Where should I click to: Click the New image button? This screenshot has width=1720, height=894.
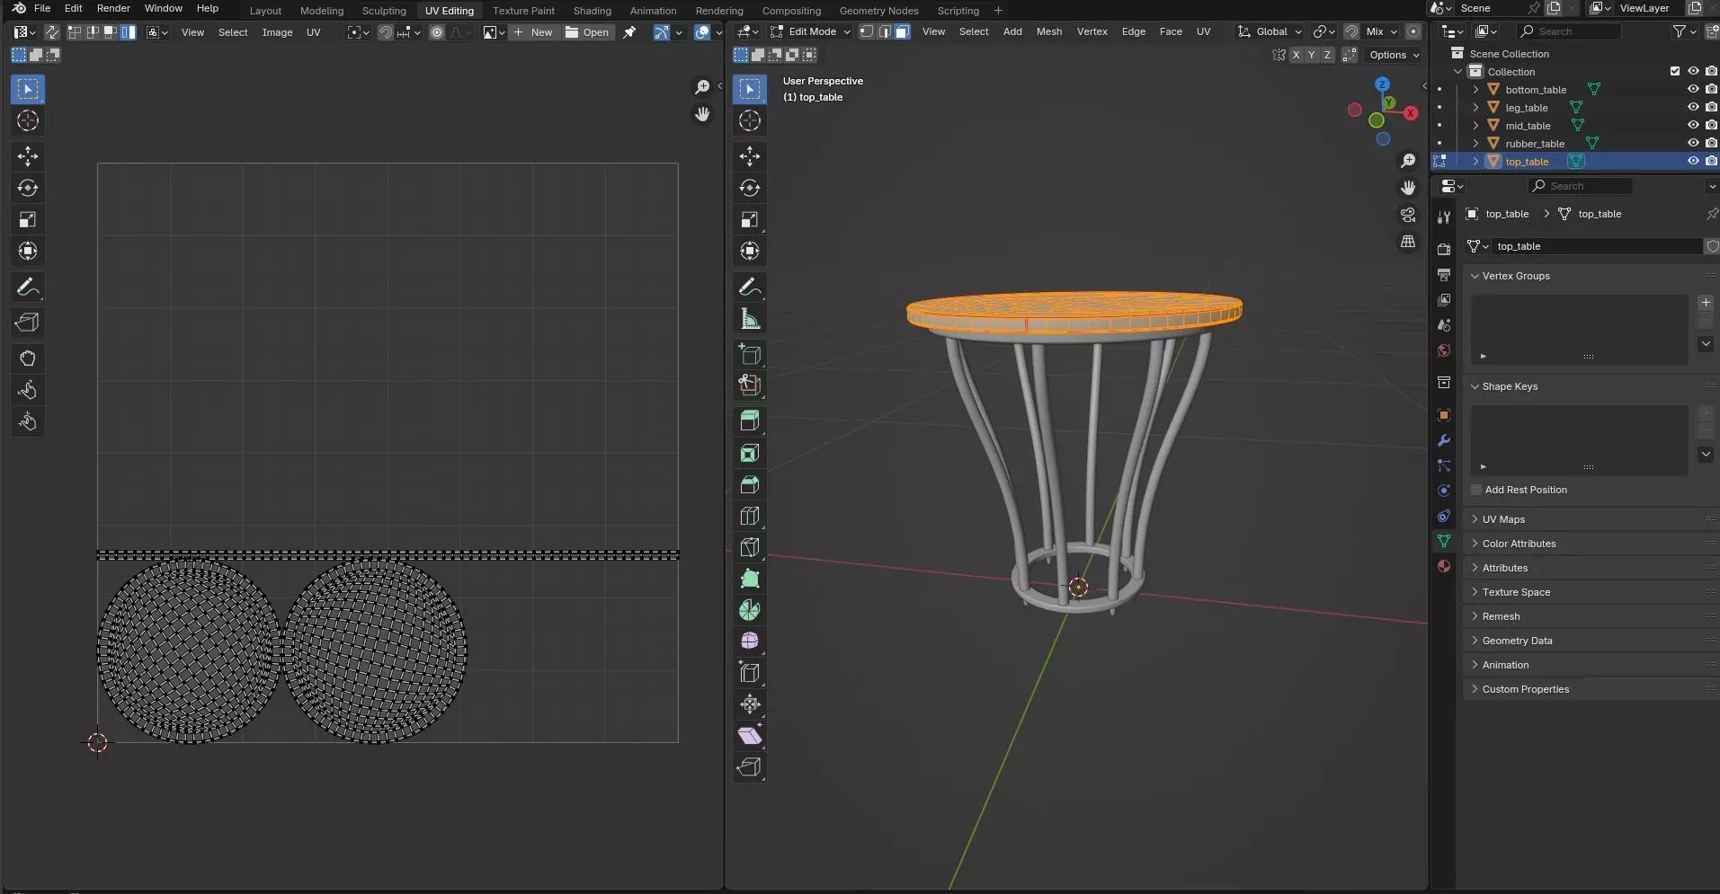(533, 32)
